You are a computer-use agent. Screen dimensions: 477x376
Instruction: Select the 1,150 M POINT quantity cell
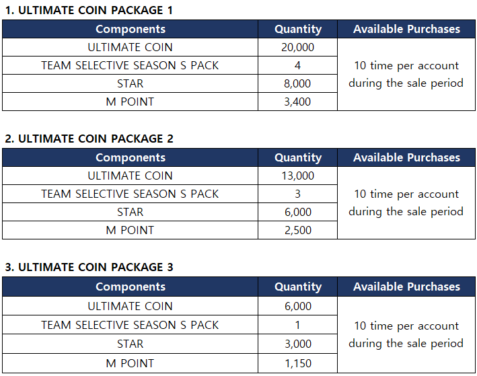tap(297, 363)
